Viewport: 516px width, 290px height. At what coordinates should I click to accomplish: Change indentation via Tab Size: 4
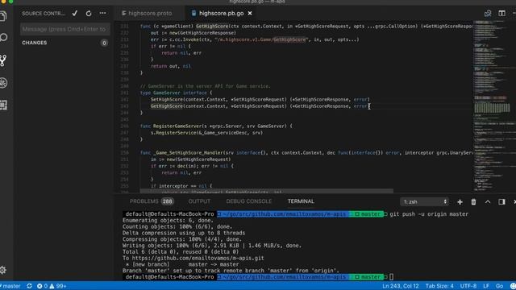click(x=439, y=286)
